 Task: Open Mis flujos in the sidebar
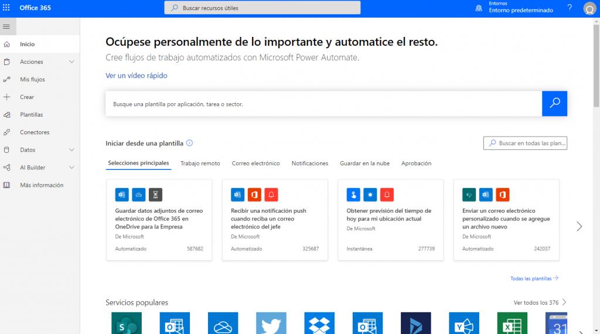point(40,80)
